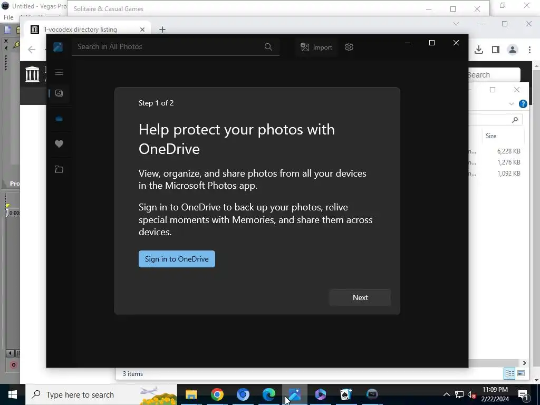540x405 pixels.
Task: Toggle browser side panel icon
Action: pyautogui.click(x=496, y=50)
